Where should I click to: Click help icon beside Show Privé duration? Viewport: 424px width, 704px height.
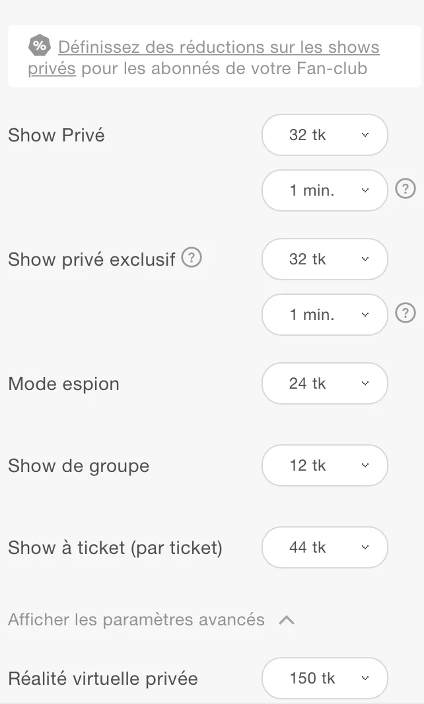405,190
